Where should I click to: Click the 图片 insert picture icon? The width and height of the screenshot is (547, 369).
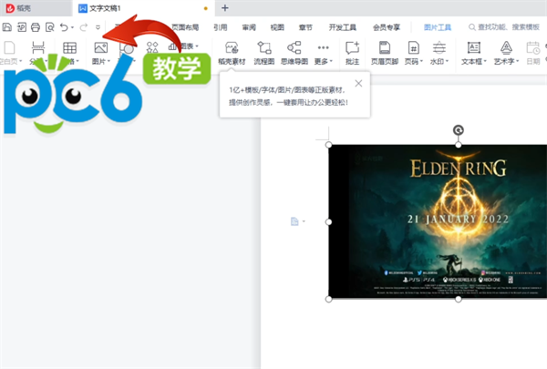[x=101, y=48]
